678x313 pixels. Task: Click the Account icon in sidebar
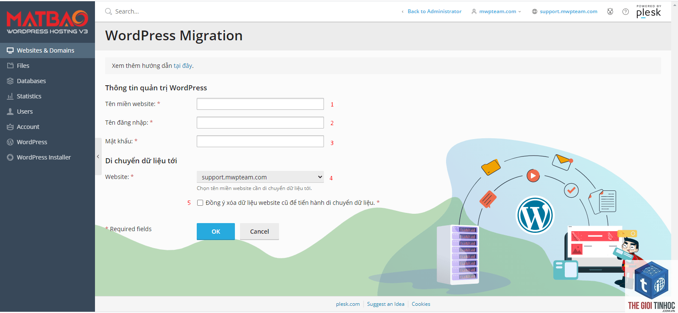coord(10,127)
